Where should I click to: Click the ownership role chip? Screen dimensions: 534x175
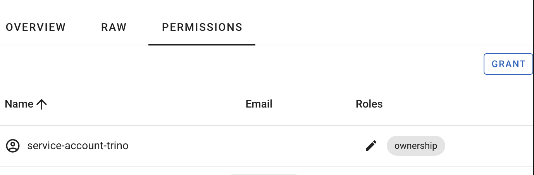(415, 146)
